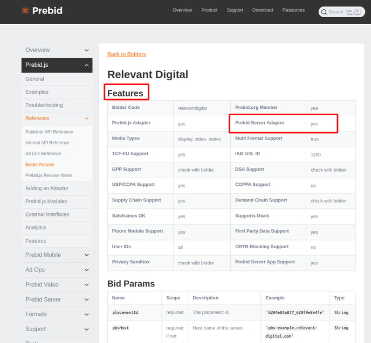Viewport: 371px width, 343px height.
Task: Click the Prebid logo icon
Action: tap(25, 10)
